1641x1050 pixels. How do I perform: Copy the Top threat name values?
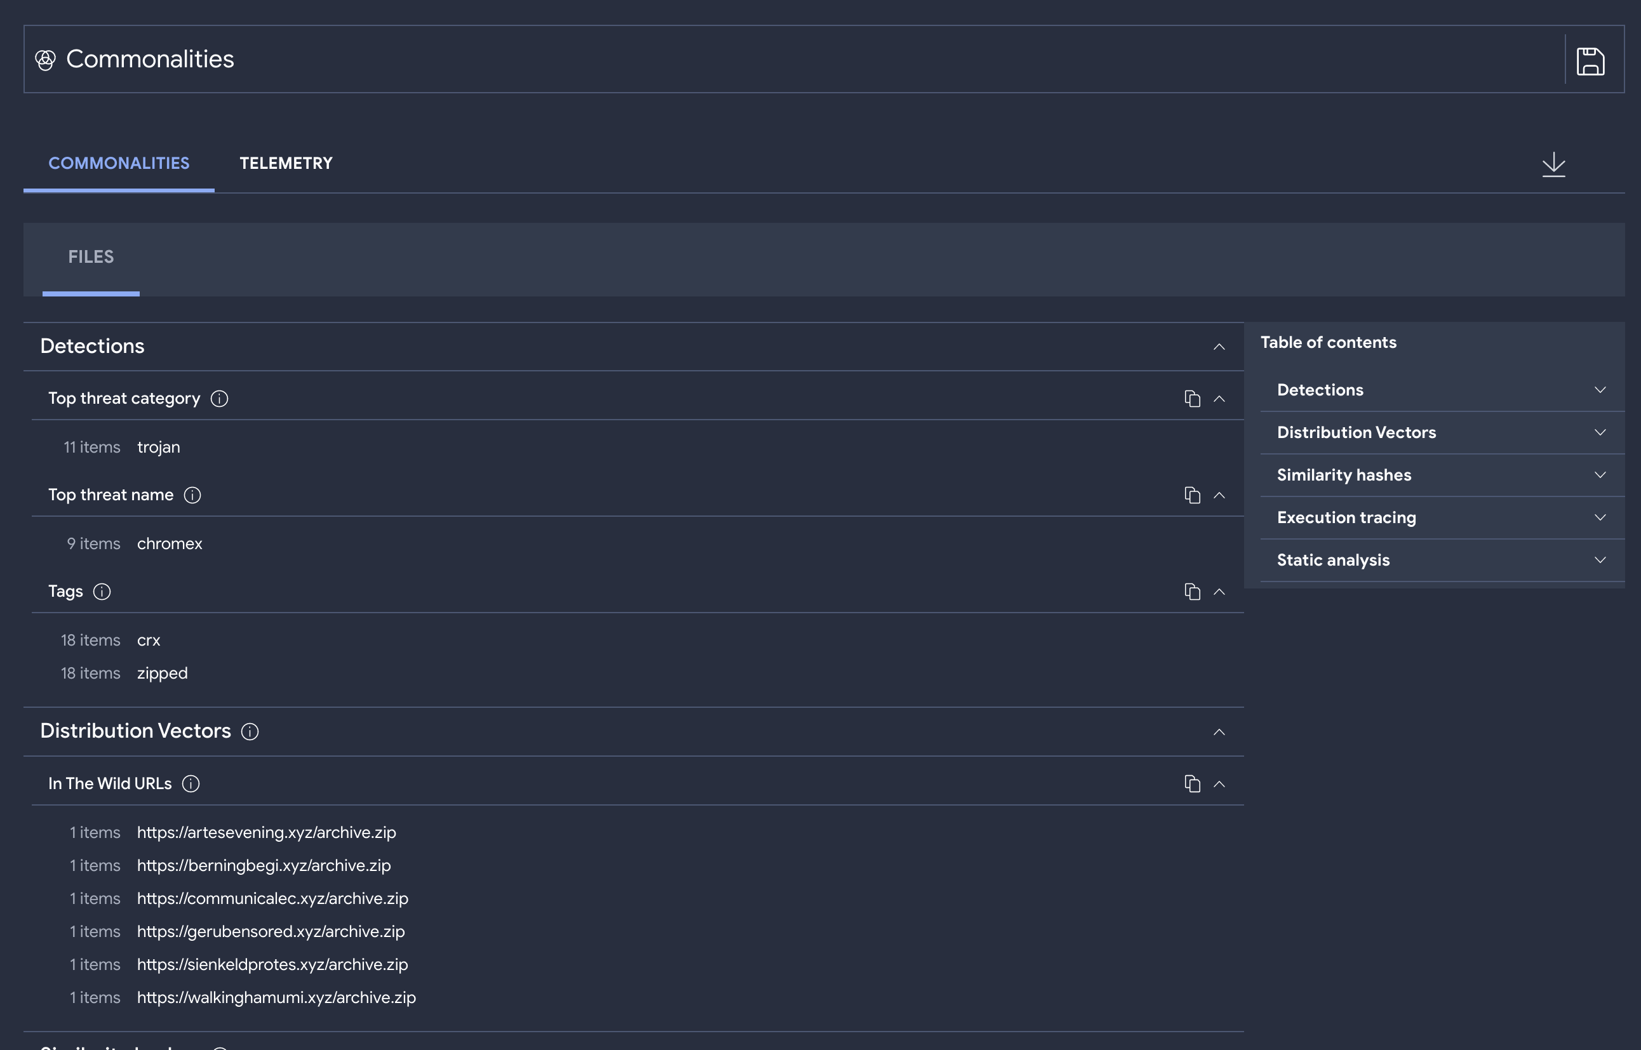click(x=1191, y=495)
